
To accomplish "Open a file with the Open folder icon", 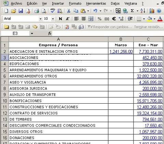I will [13, 11].
